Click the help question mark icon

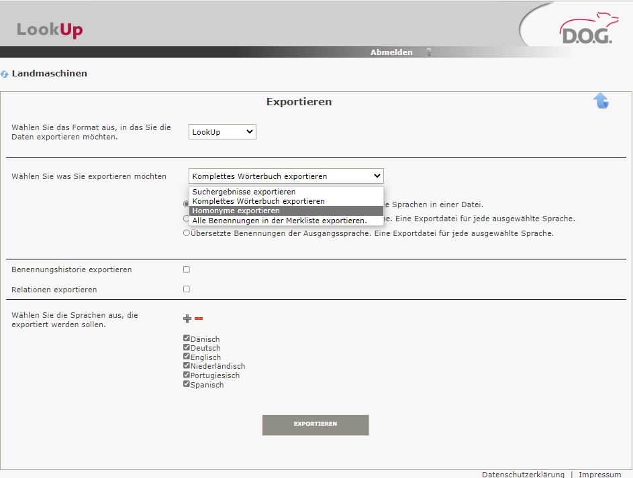tap(429, 52)
